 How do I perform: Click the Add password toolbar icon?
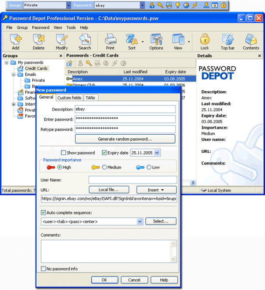coord(16,42)
